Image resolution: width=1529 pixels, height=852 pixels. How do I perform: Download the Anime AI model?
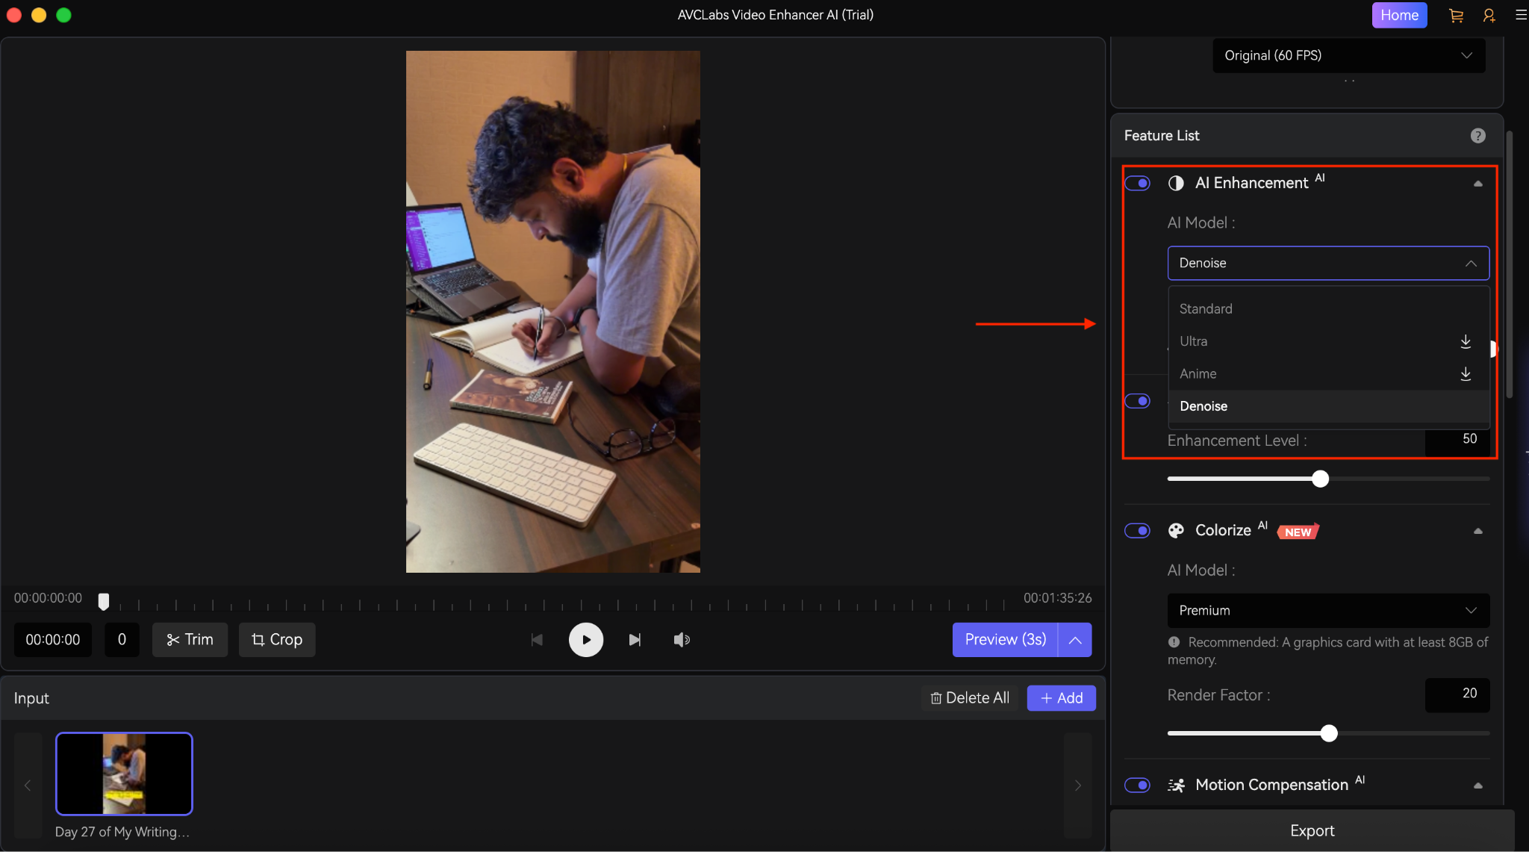[1465, 374]
